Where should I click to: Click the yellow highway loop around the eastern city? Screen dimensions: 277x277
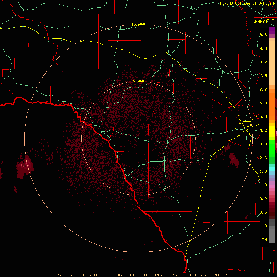click(x=243, y=128)
